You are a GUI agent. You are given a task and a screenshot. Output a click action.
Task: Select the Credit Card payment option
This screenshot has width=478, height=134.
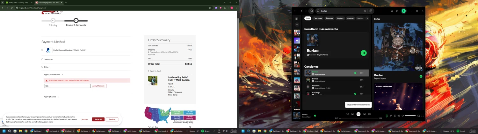pyautogui.click(x=42, y=59)
